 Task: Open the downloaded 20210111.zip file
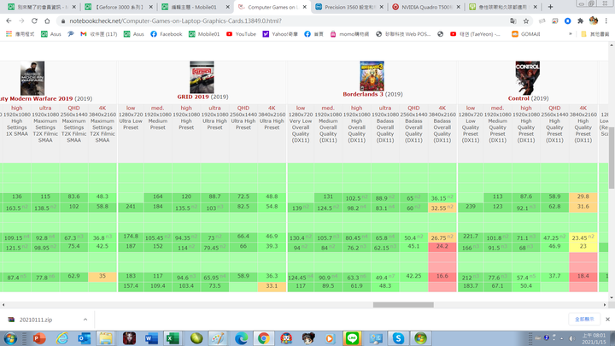(35, 320)
